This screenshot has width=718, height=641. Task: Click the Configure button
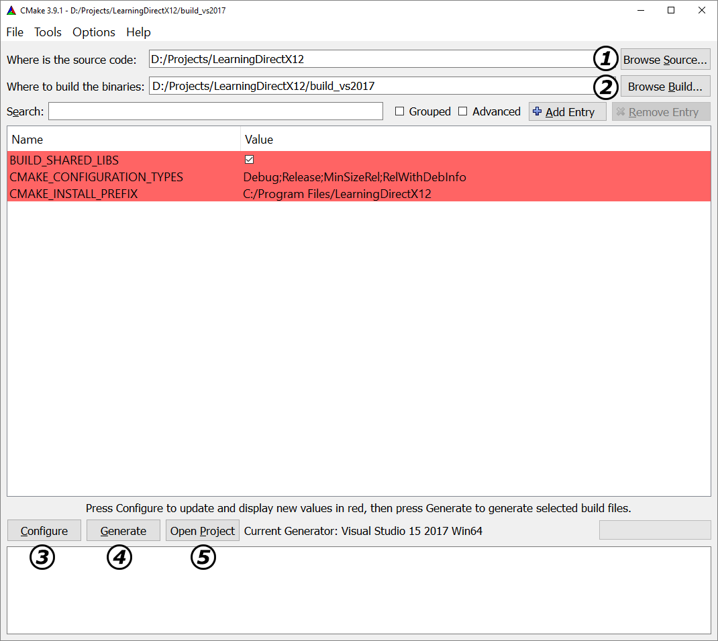[44, 530]
